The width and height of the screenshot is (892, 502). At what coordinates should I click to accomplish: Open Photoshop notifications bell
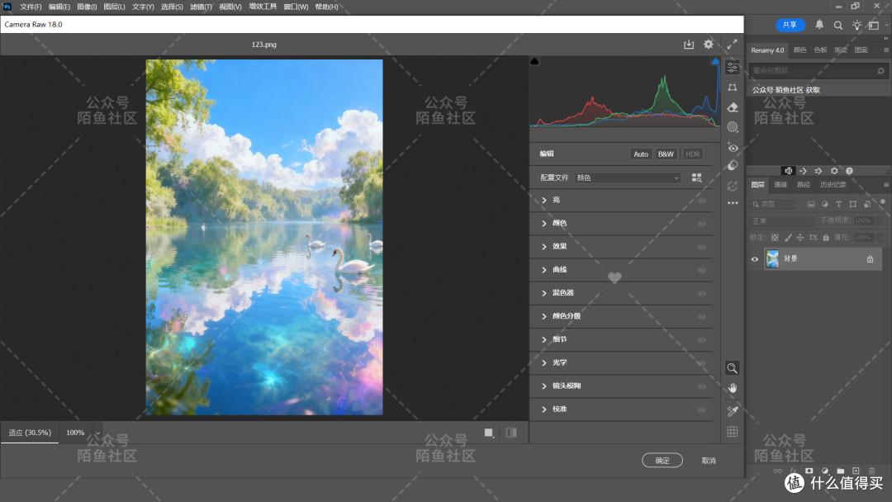click(x=819, y=25)
